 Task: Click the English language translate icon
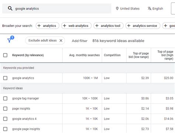150,8
